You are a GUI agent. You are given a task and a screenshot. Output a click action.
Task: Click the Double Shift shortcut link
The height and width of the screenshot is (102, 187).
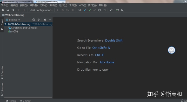[114, 40]
